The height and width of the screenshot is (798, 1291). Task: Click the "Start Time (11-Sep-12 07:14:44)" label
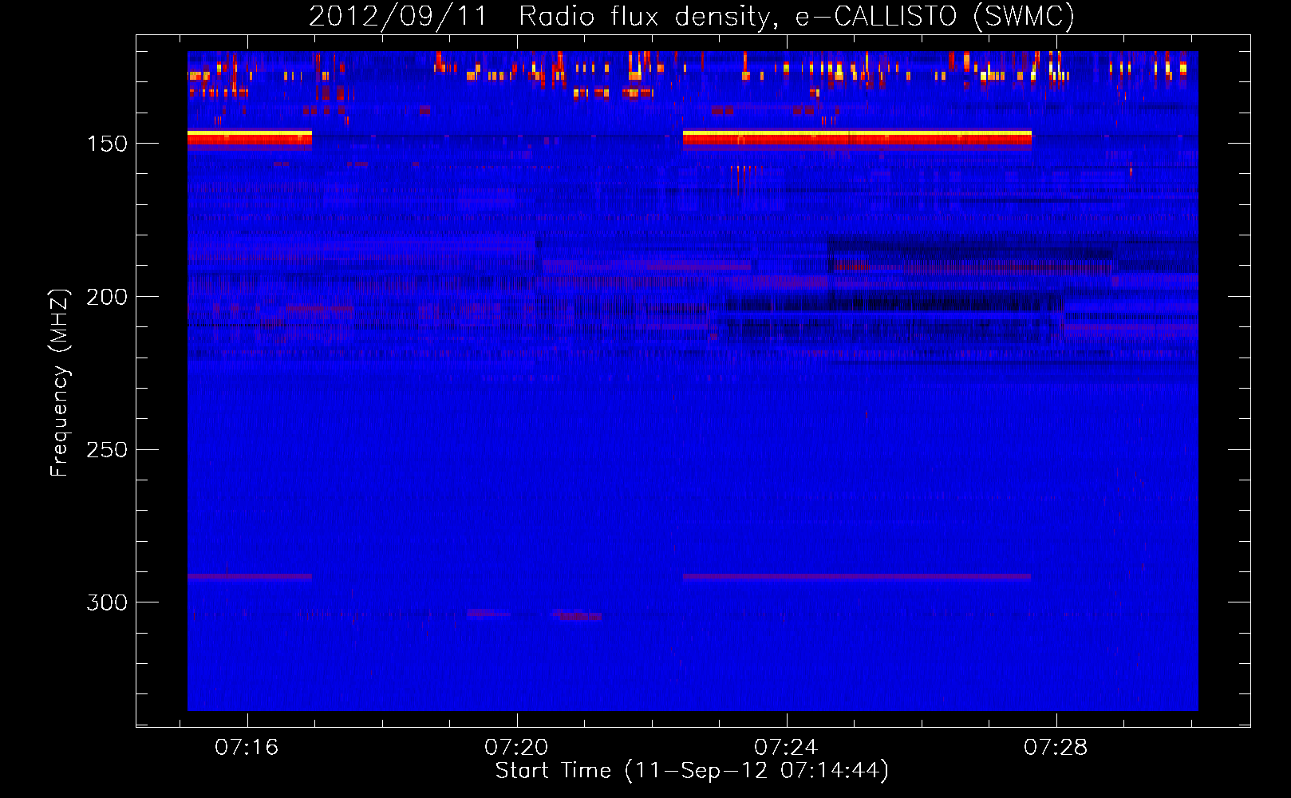point(692,771)
